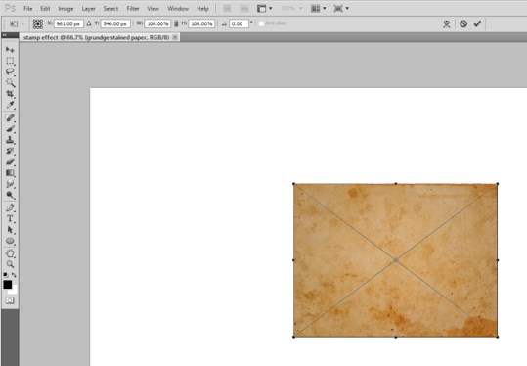Launch Bridge from the application bar
This screenshot has width=527, height=366.
227,9
